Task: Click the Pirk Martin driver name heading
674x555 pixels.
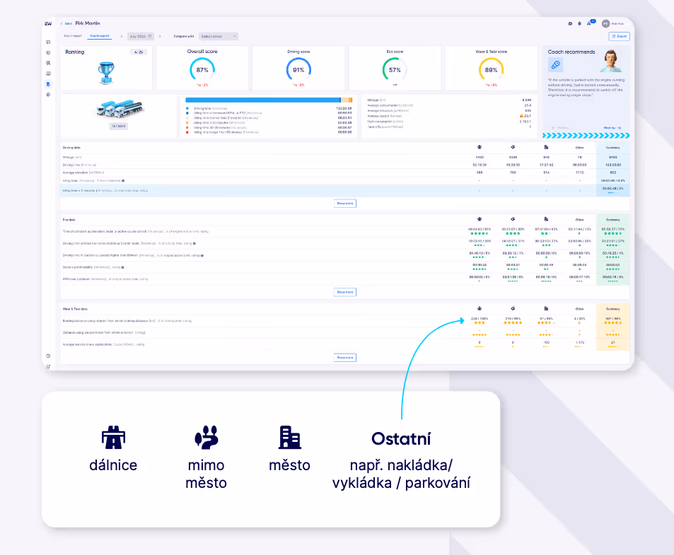Action: (88, 23)
